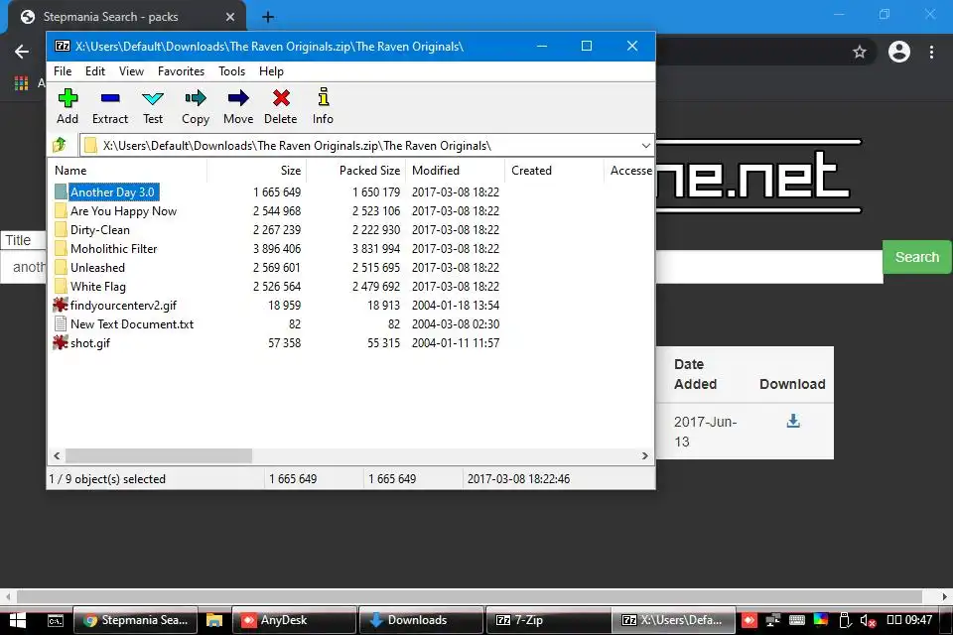Close the Stepmania Search tab
Image resolution: width=953 pixels, height=635 pixels.
[230, 17]
